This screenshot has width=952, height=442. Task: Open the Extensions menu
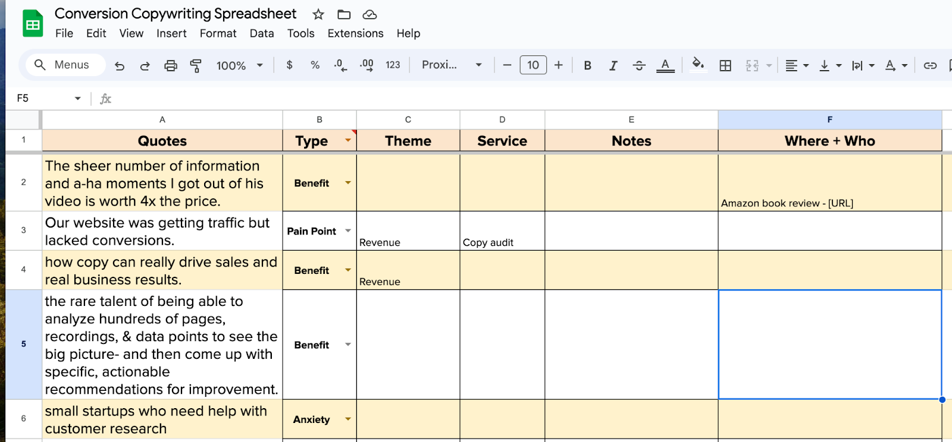[355, 33]
